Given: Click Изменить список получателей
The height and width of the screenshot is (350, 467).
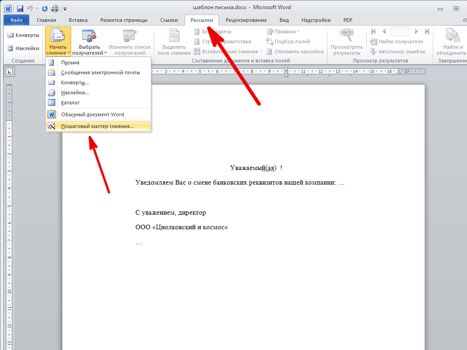Looking at the screenshot, I should pyautogui.click(x=130, y=41).
